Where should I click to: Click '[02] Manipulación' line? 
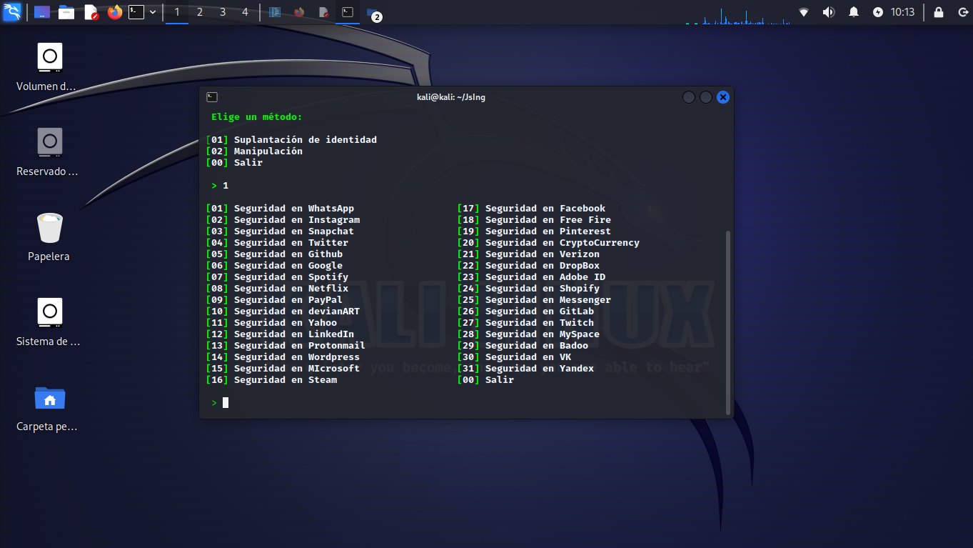pyautogui.click(x=254, y=151)
